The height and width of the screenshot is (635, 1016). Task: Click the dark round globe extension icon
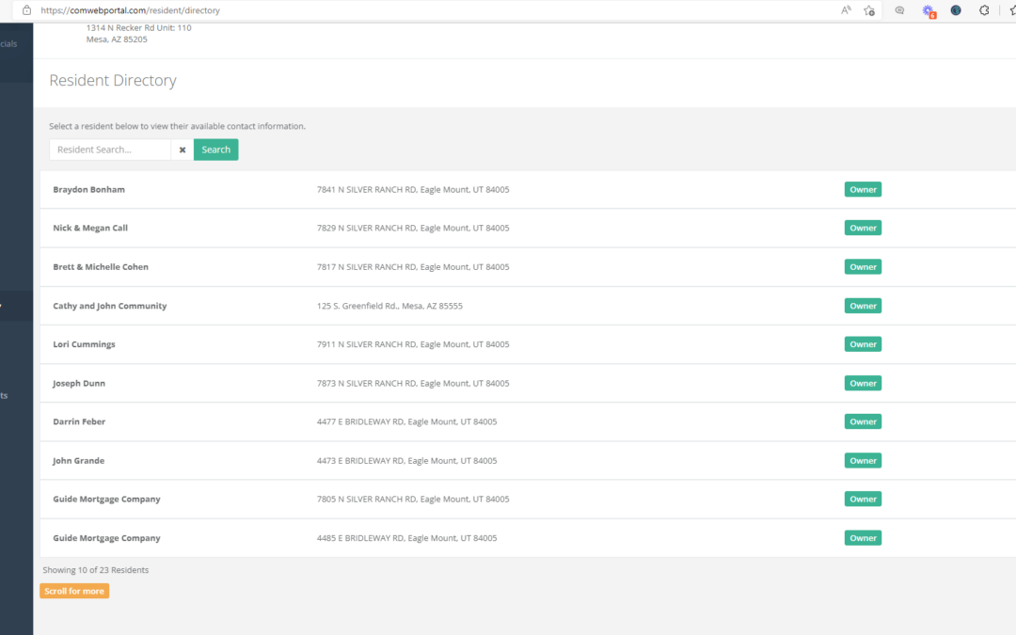[x=956, y=10]
